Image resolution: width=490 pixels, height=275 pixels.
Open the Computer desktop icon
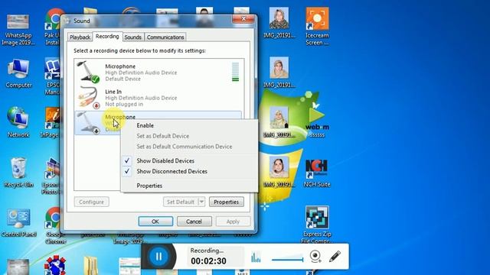coord(18,73)
